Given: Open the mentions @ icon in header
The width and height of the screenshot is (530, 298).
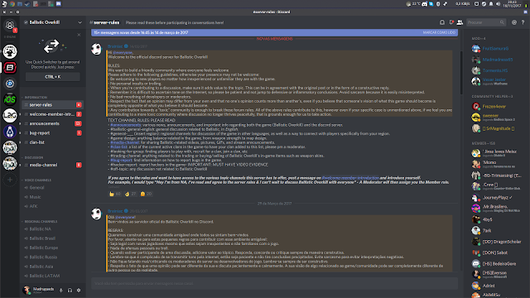Looking at the screenshot, I should (x=513, y=22).
